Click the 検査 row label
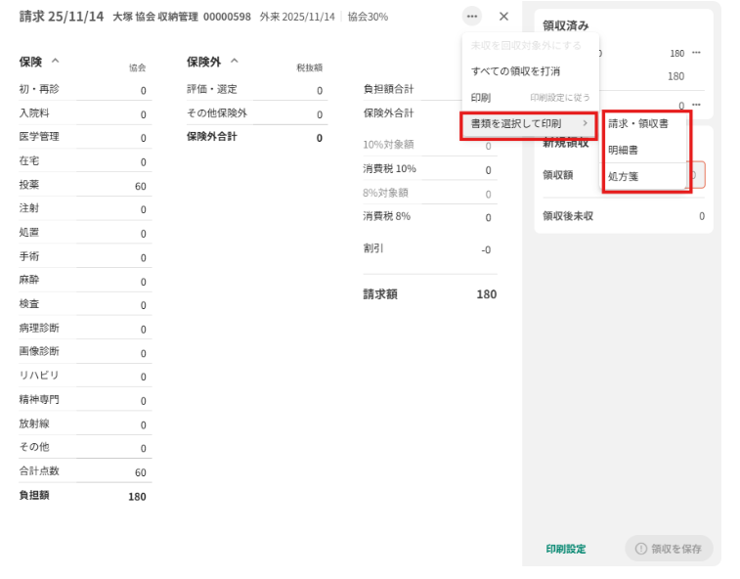 coord(28,303)
